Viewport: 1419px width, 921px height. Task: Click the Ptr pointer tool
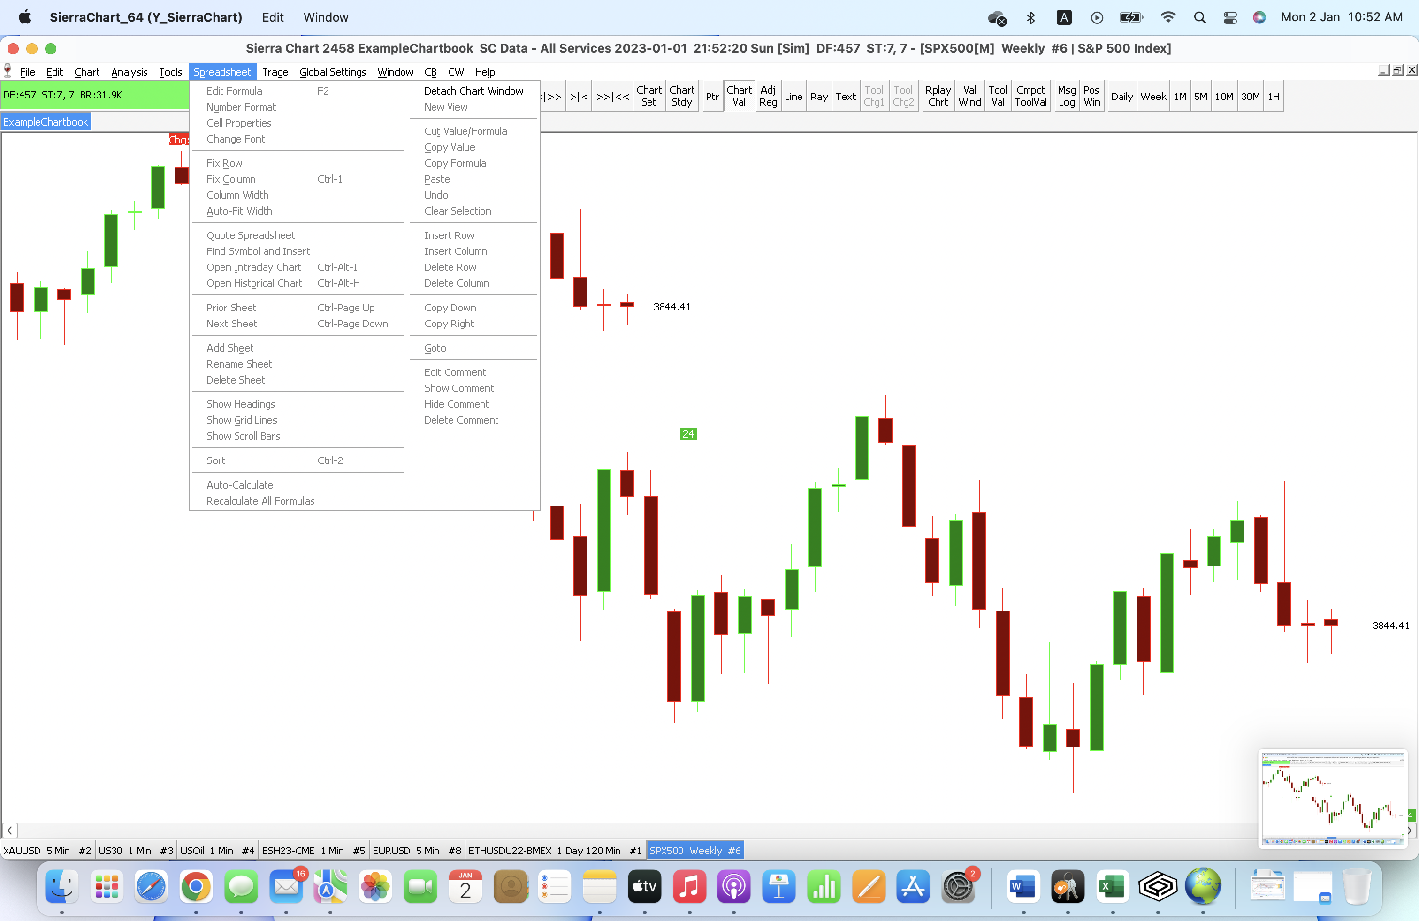pos(712,97)
